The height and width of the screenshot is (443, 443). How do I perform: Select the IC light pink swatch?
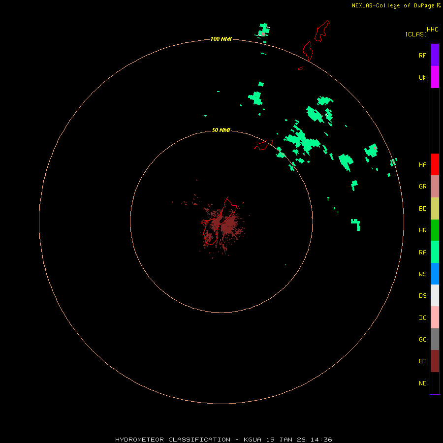[435, 317]
